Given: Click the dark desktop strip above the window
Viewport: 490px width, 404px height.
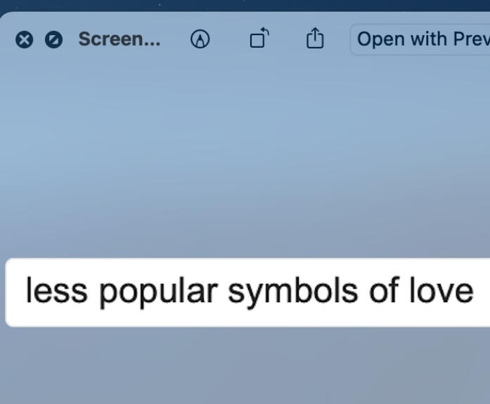Looking at the screenshot, I should coord(245,5).
